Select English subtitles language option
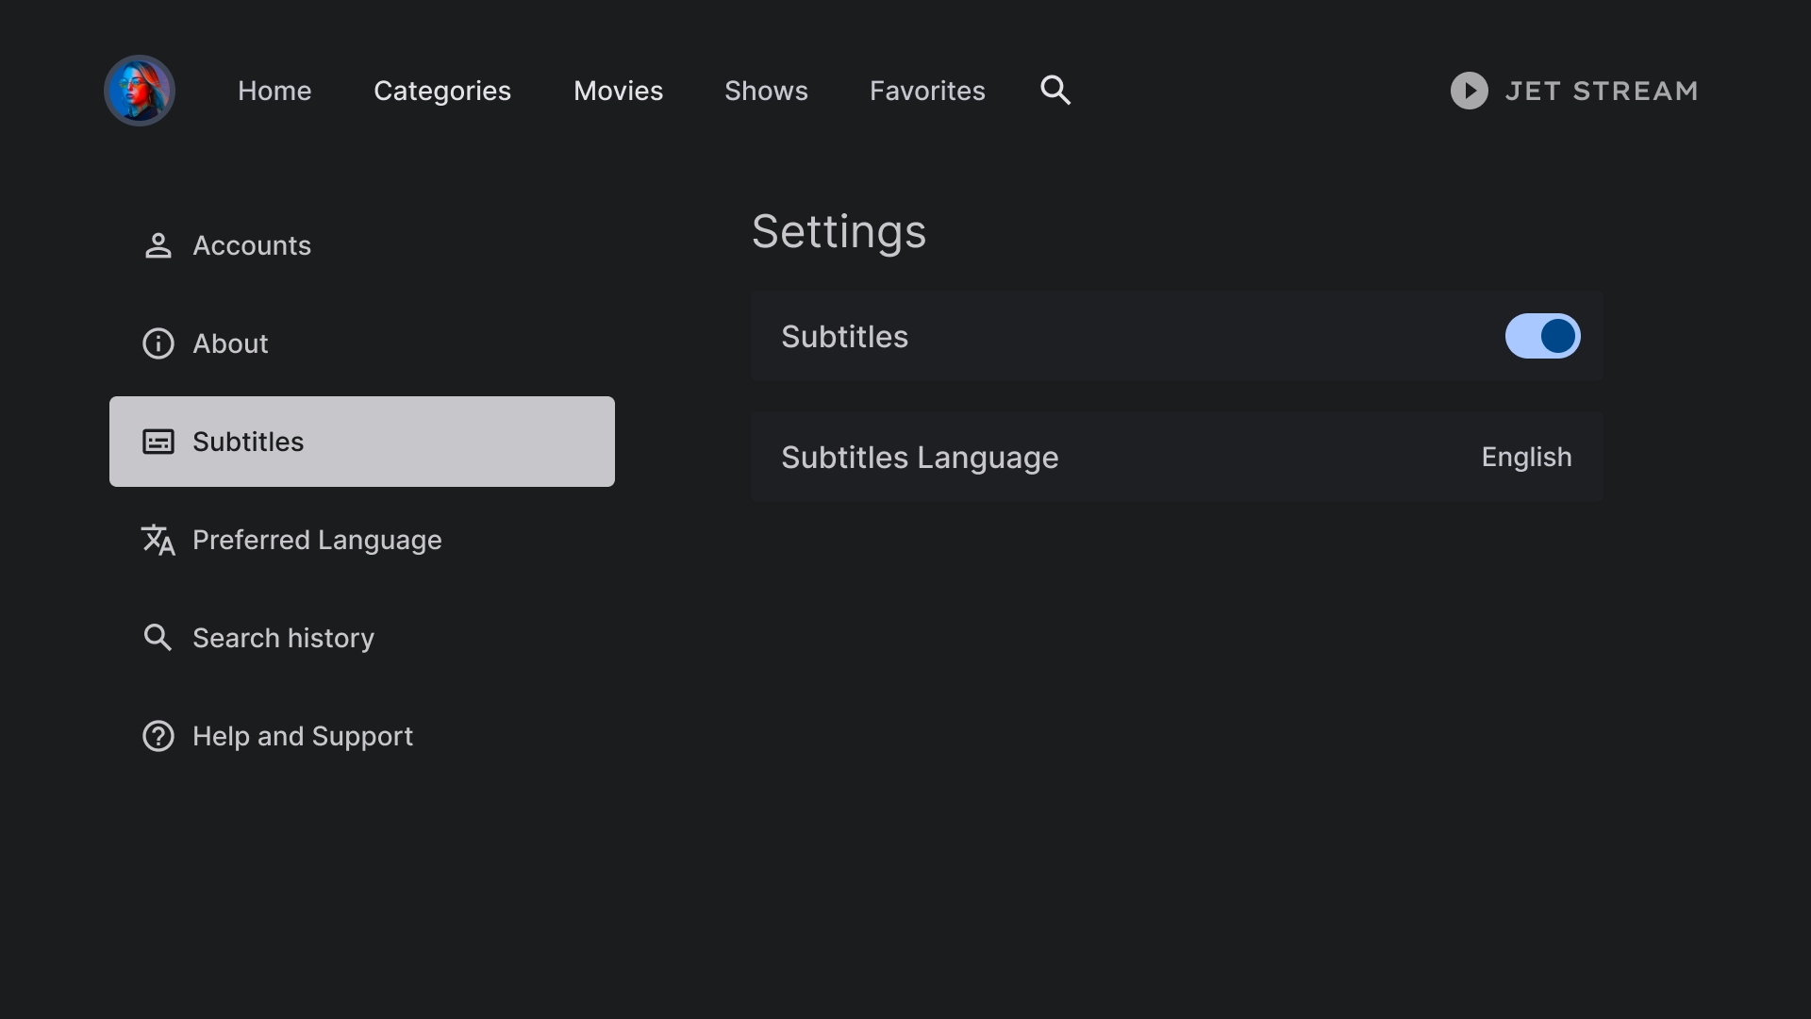Image resolution: width=1811 pixels, height=1019 pixels. click(x=1526, y=457)
